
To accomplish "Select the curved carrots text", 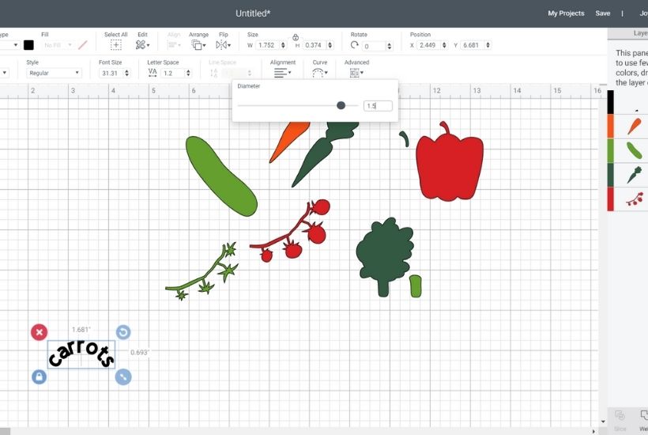I will [x=81, y=354].
